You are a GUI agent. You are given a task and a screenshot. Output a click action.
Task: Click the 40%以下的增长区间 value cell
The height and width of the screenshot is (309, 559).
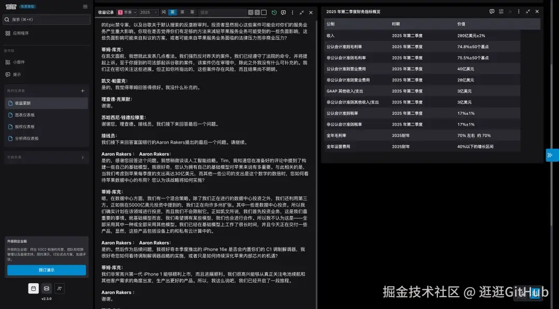(x=475, y=147)
